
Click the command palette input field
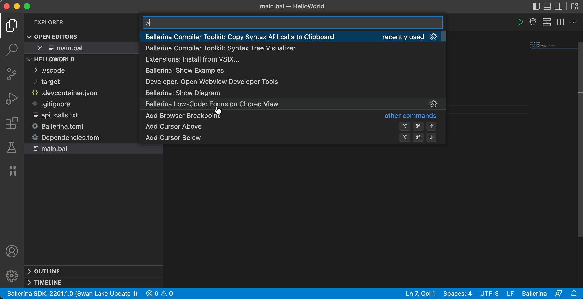click(293, 23)
